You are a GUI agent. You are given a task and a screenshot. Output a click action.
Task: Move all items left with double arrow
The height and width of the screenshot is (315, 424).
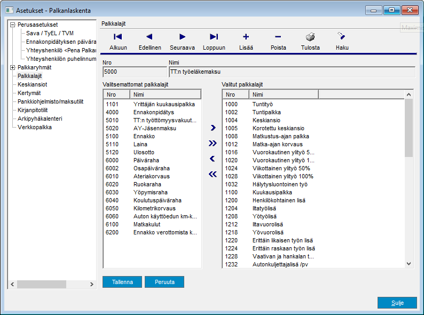(x=213, y=174)
